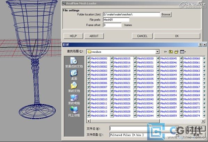The width and height of the screenshot is (208, 142).
Task: Select file Mesh0100022
Action: click(122, 87)
